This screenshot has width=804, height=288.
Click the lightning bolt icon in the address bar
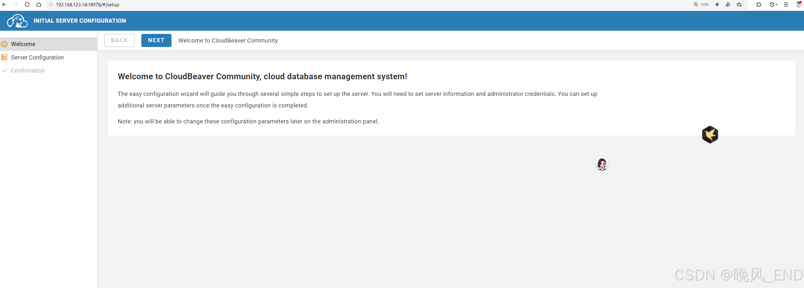click(717, 4)
